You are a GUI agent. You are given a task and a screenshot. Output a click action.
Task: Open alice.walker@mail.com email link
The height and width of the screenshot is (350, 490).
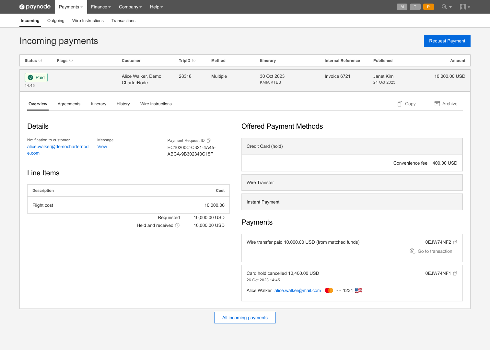297,290
